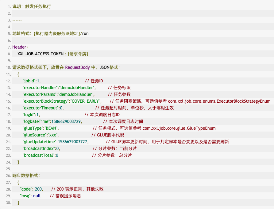The width and height of the screenshot is (274, 209).
Task: Click the '------' separator text on line 3
Action: click(17, 20)
